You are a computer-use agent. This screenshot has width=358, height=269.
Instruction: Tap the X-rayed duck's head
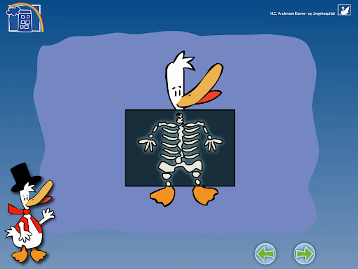194,81
